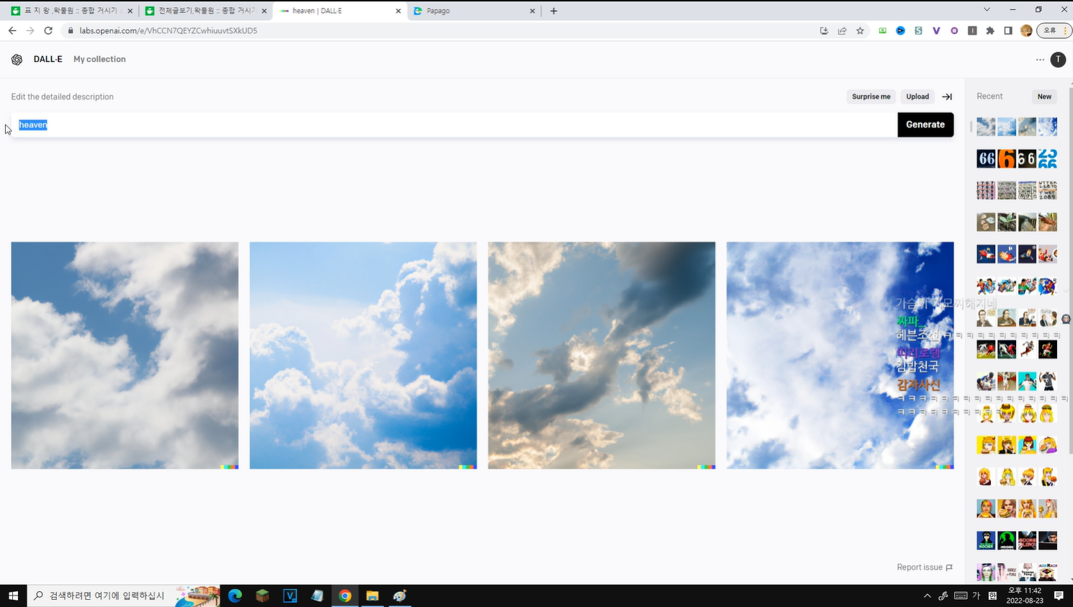Open the first generated cloud image

tap(125, 356)
